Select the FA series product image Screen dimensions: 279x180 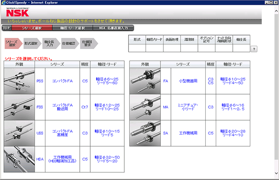coord(145,81)
